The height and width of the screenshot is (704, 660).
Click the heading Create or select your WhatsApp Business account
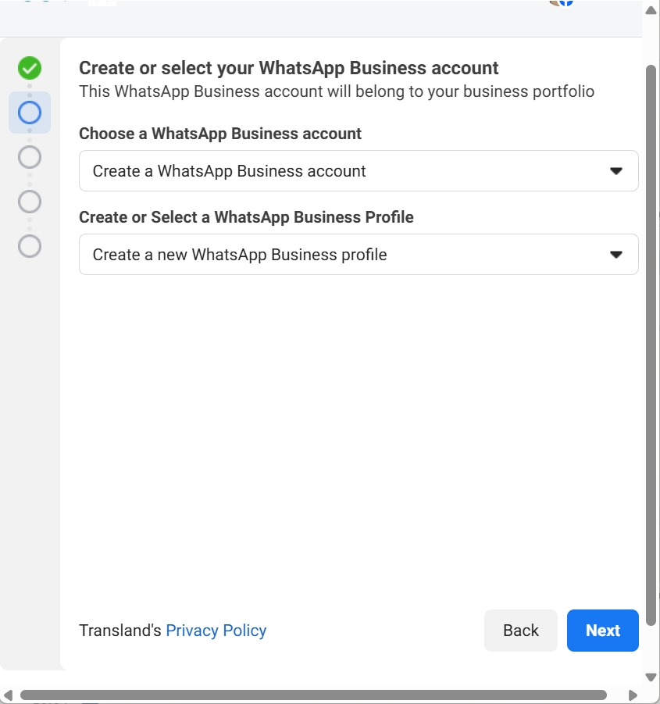point(288,68)
